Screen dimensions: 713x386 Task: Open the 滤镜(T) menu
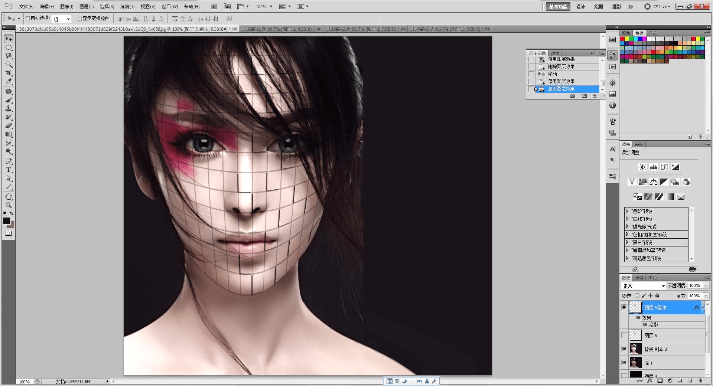coord(127,7)
